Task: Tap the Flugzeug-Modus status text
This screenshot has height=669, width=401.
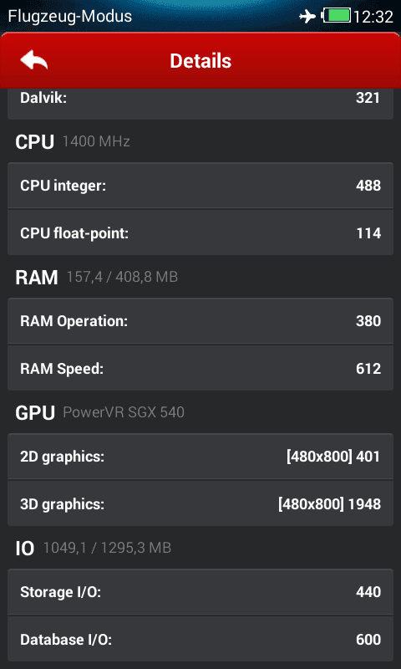Action: (70, 17)
